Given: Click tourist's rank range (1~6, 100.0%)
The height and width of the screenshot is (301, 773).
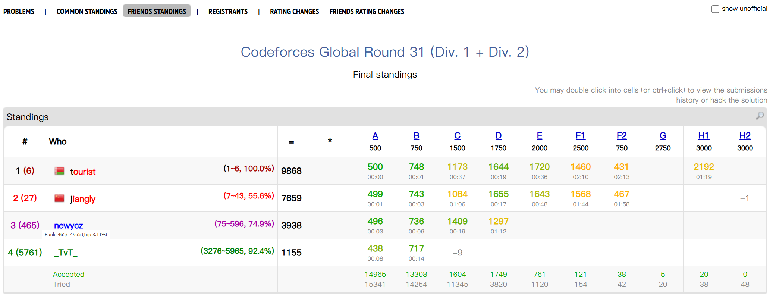Looking at the screenshot, I should (249, 169).
